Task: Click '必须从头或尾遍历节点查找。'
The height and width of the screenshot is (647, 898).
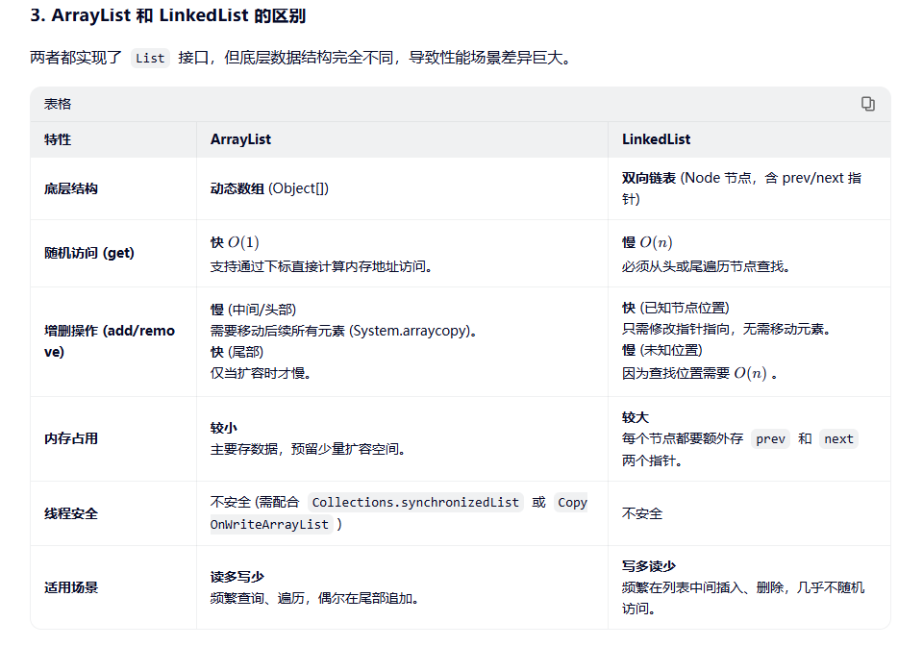Action: tap(706, 267)
